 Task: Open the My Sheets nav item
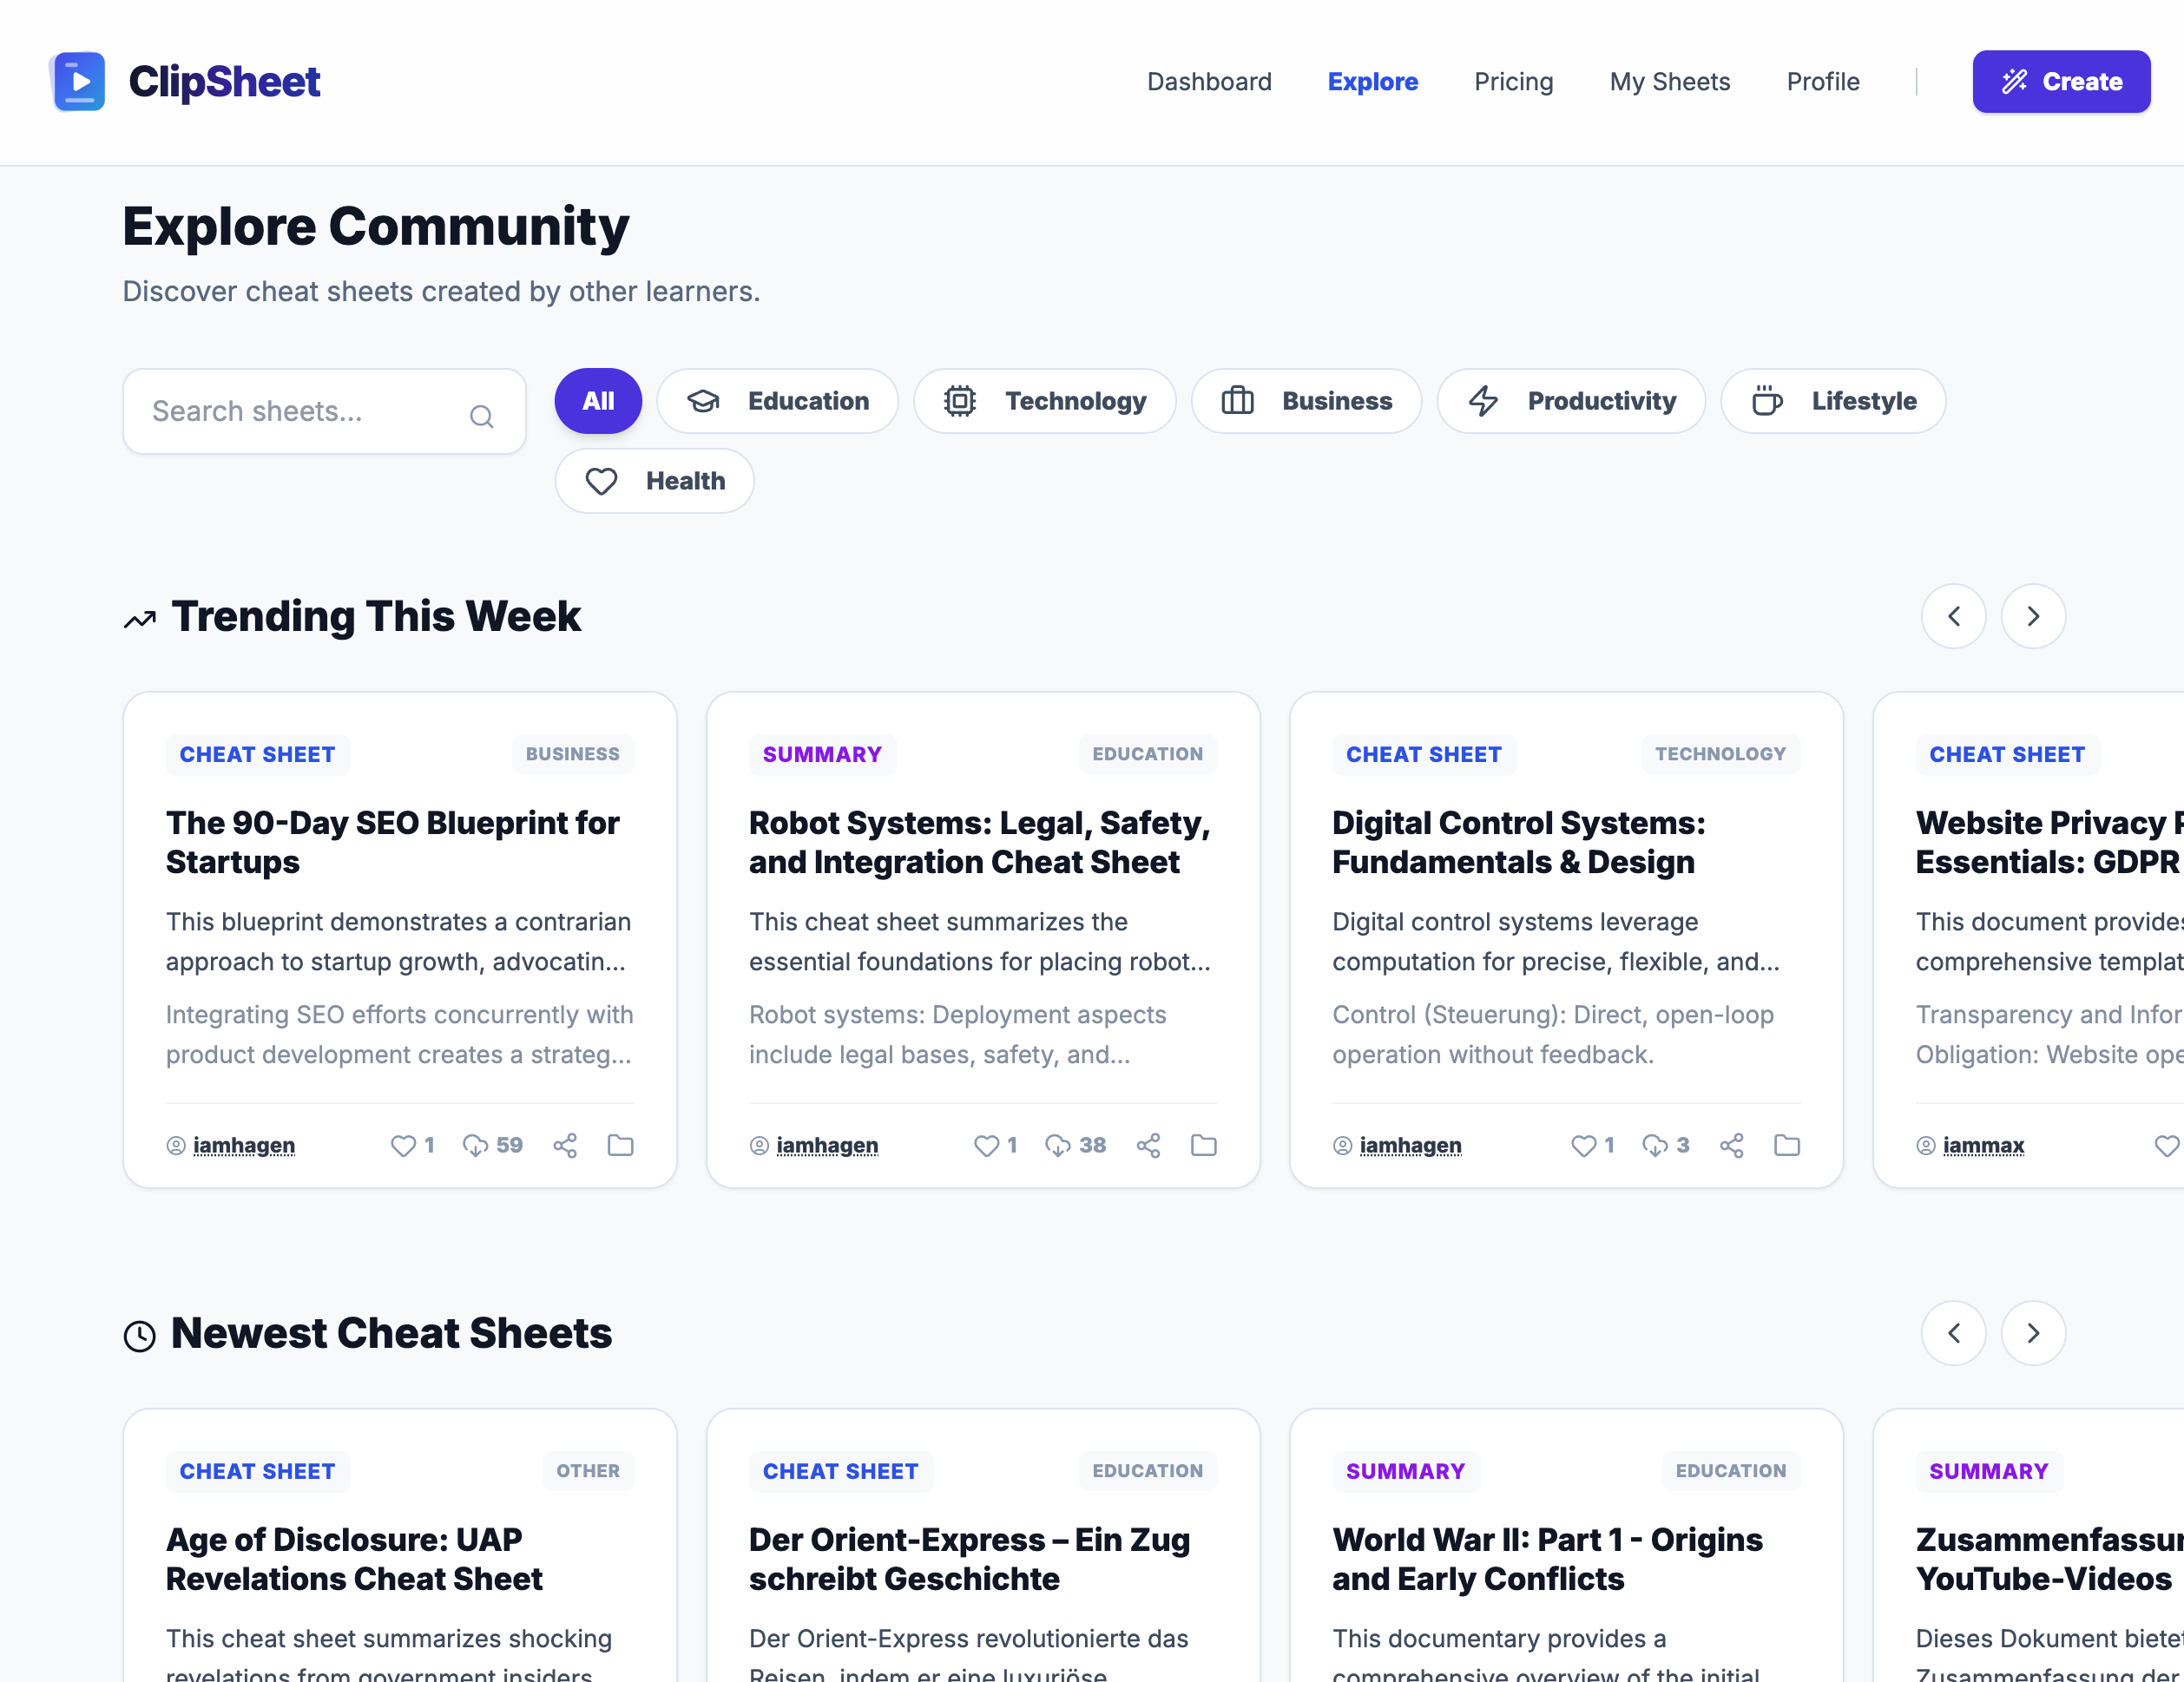coord(1669,82)
